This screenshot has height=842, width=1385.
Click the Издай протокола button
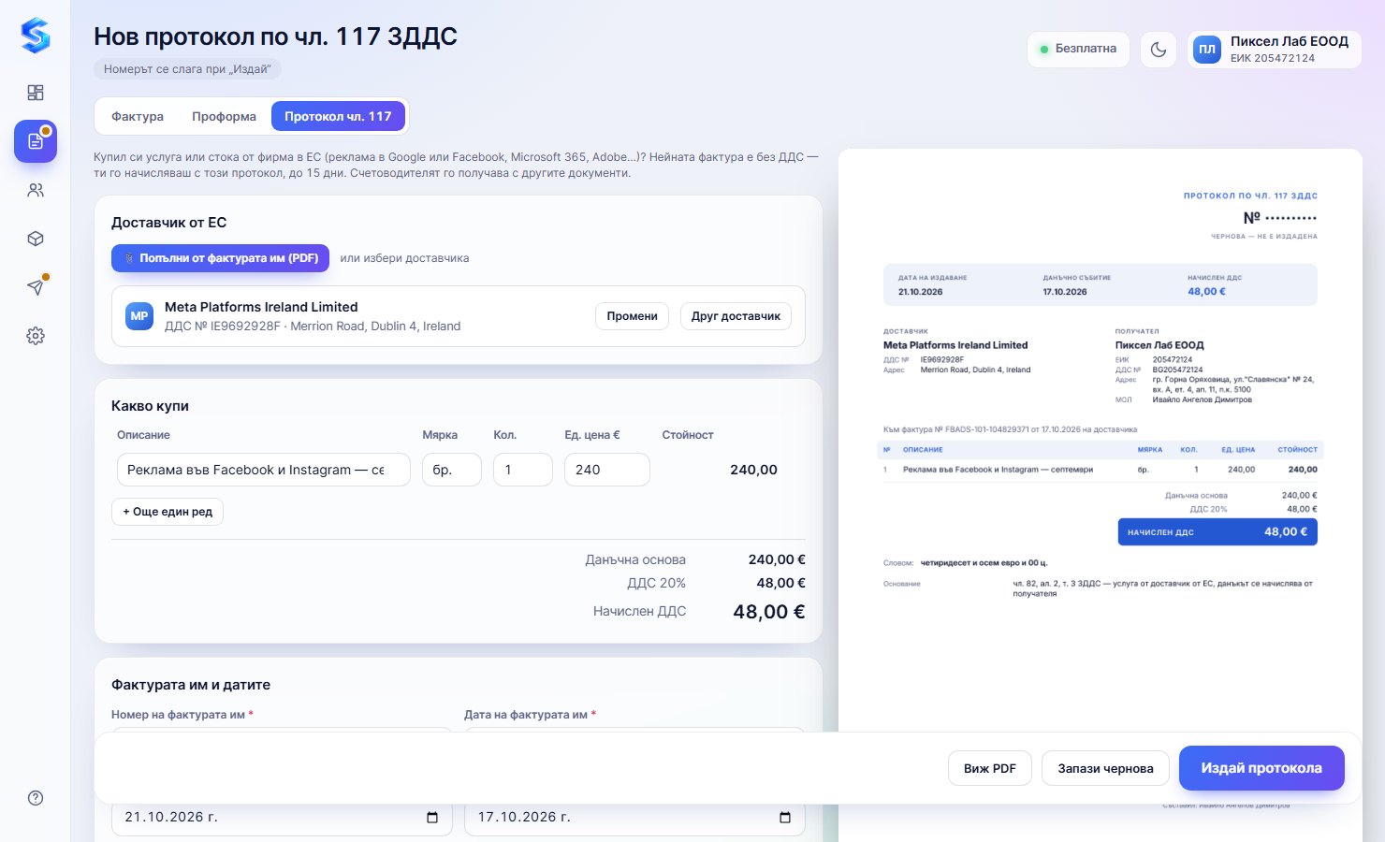click(1261, 768)
